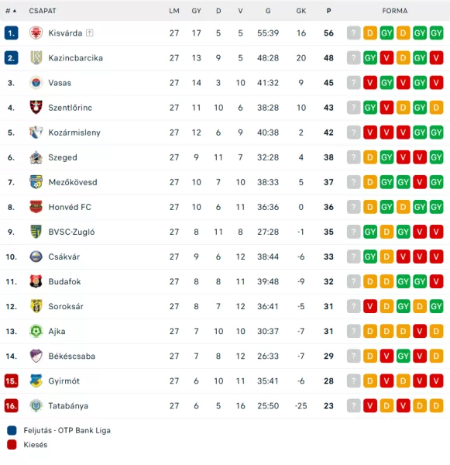
Task: Open the Kazincbarcika team link
Action: [x=76, y=58]
